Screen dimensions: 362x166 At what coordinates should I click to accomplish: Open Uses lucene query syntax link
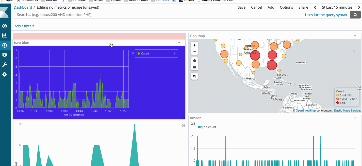pyautogui.click(x=326, y=15)
